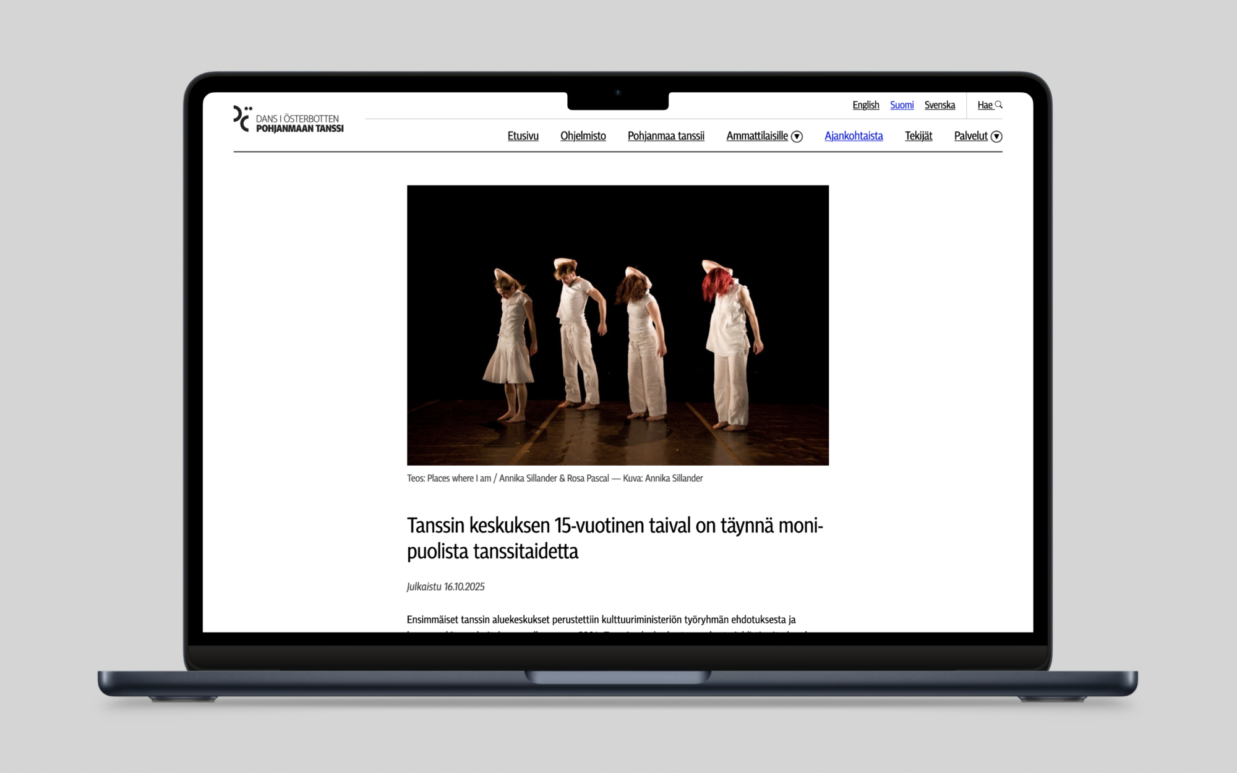Click the Palvelut menu label

click(970, 136)
